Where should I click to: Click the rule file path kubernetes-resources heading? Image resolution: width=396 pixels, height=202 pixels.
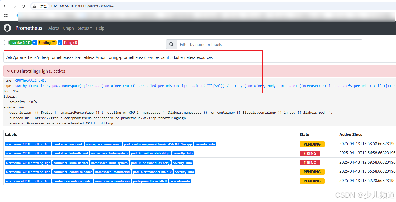109,57
